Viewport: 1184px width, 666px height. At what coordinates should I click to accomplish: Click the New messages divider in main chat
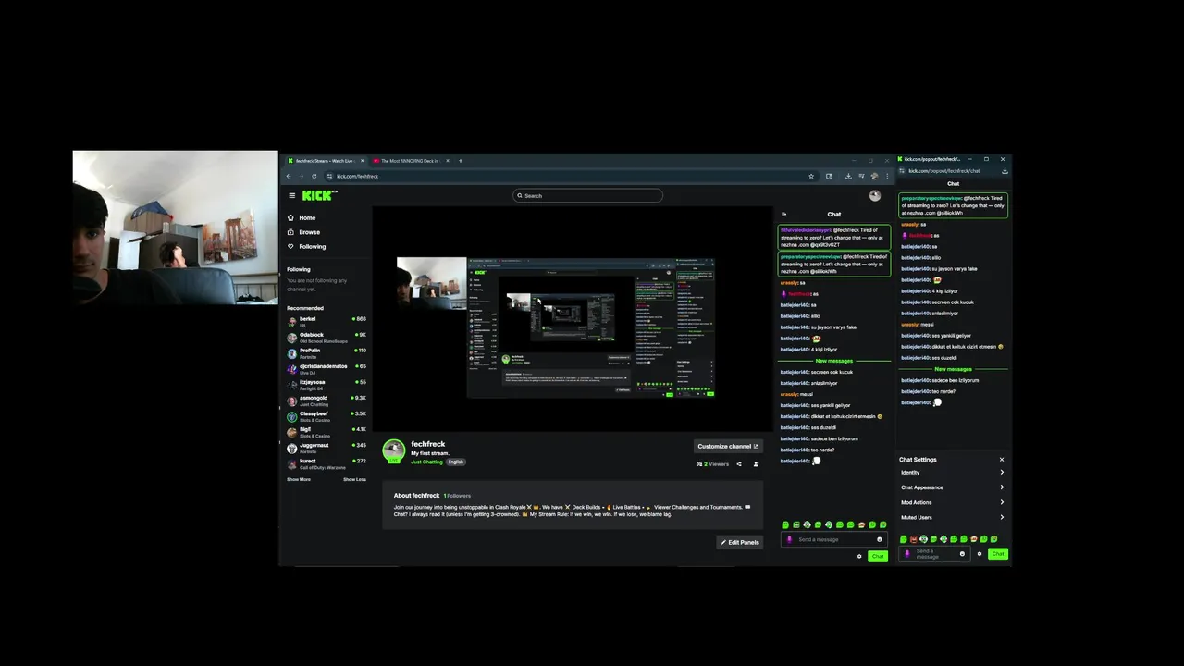coord(834,361)
